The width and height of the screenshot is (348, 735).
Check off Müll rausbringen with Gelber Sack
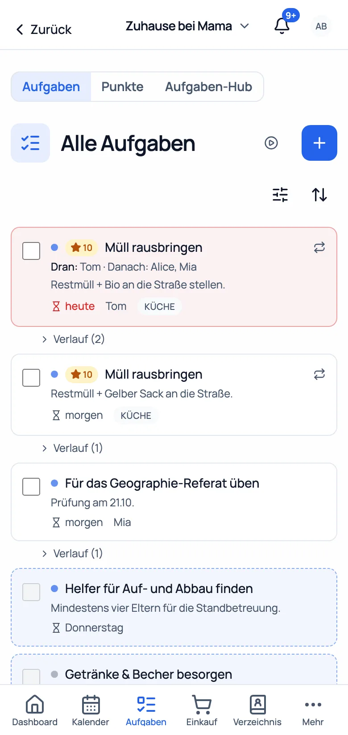point(31,378)
